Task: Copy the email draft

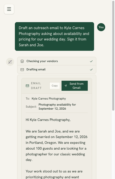Action: [55, 86]
